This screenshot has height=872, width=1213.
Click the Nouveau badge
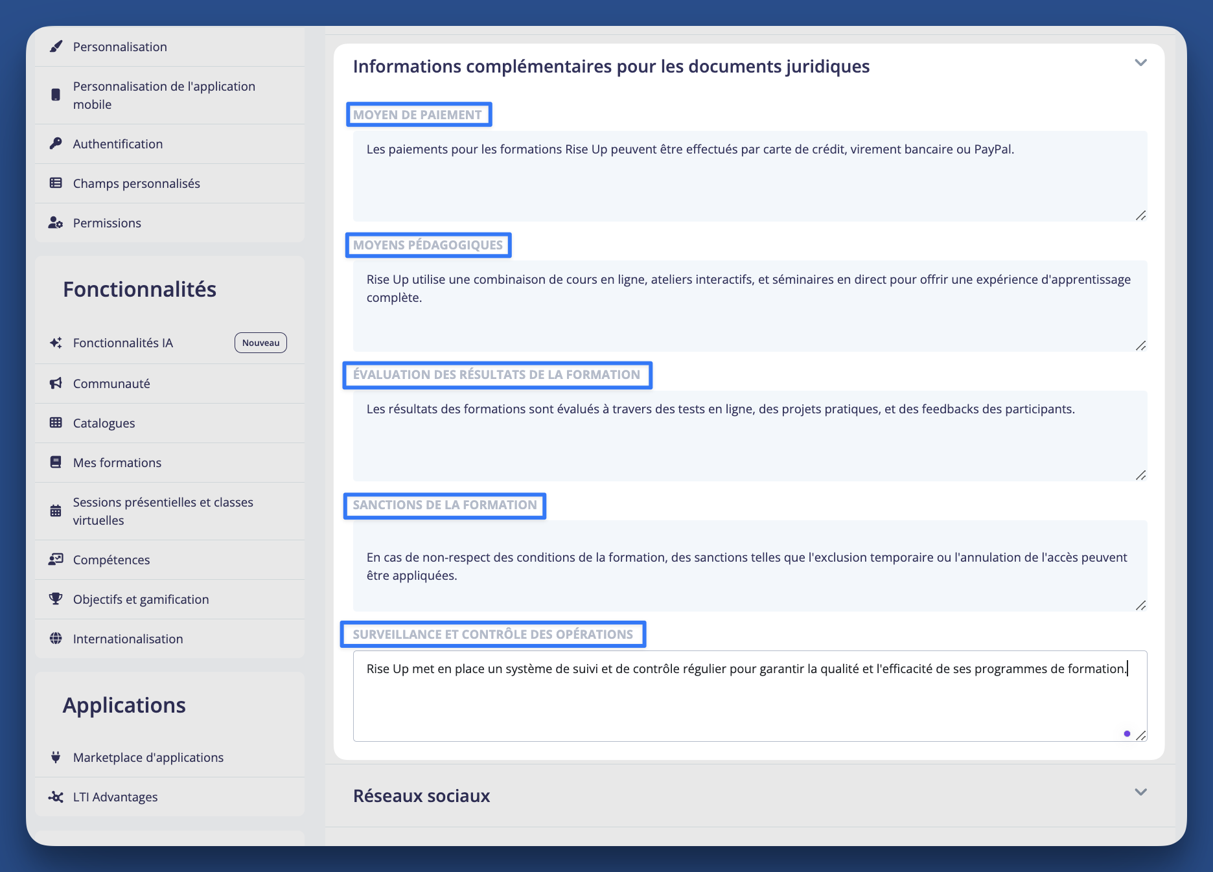[260, 343]
